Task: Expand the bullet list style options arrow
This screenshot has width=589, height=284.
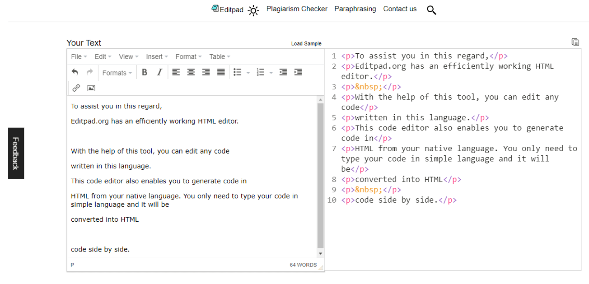Action: click(x=247, y=72)
